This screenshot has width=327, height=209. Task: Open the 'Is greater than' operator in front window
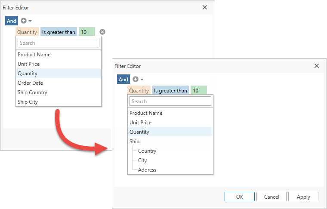170,91
